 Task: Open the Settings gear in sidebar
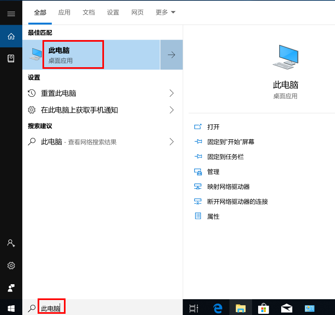tap(11, 266)
